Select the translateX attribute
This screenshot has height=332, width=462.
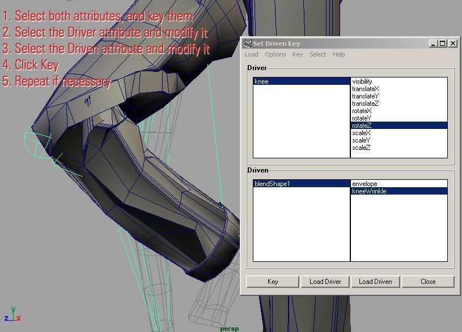tap(399, 88)
